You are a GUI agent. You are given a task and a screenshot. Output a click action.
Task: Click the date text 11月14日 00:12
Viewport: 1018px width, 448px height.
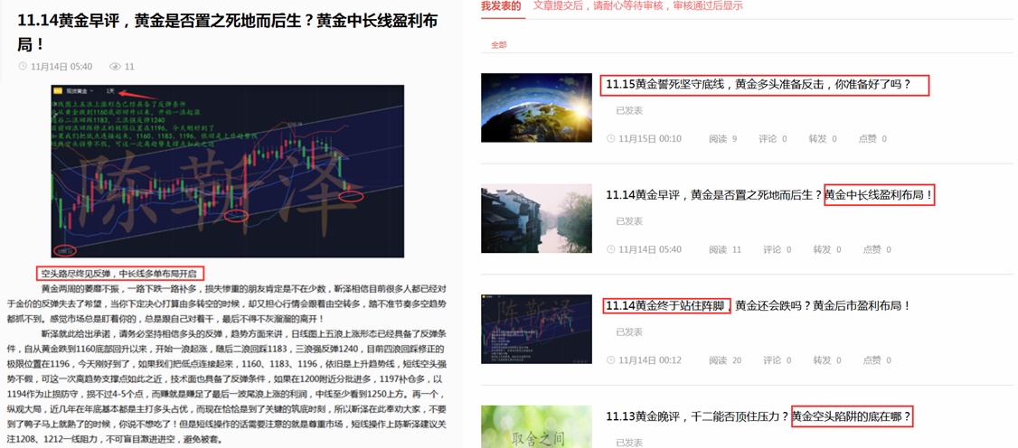pos(650,360)
